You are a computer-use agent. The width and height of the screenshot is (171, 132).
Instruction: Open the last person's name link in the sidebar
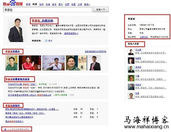pyautogui.click(x=137, y=93)
